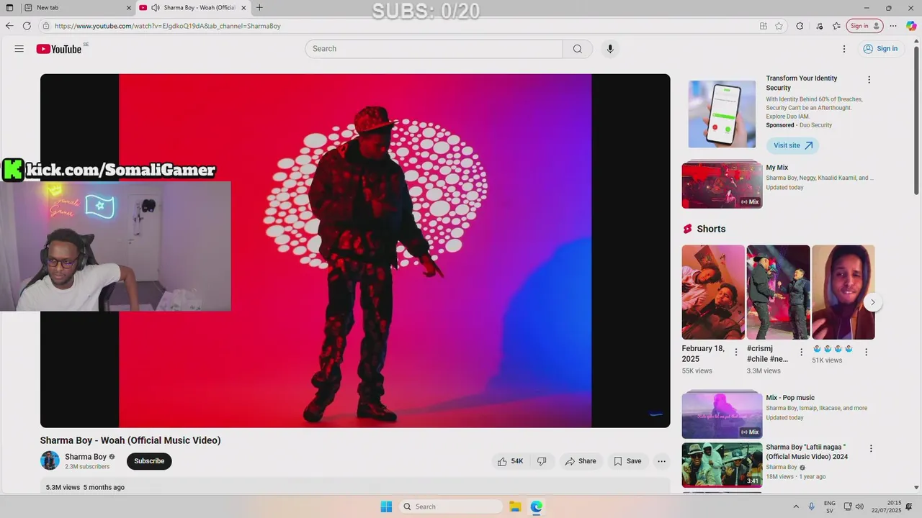The width and height of the screenshot is (922, 518).
Task: Focus the YouTube search field
Action: pos(434,49)
